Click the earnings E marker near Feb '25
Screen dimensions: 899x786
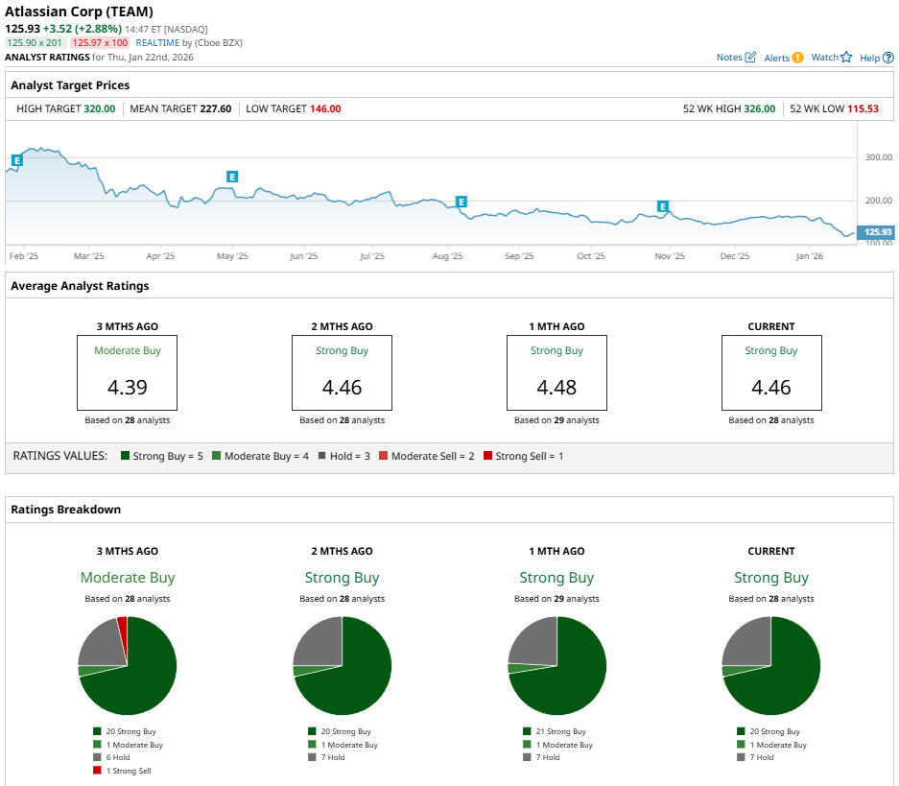[x=16, y=160]
